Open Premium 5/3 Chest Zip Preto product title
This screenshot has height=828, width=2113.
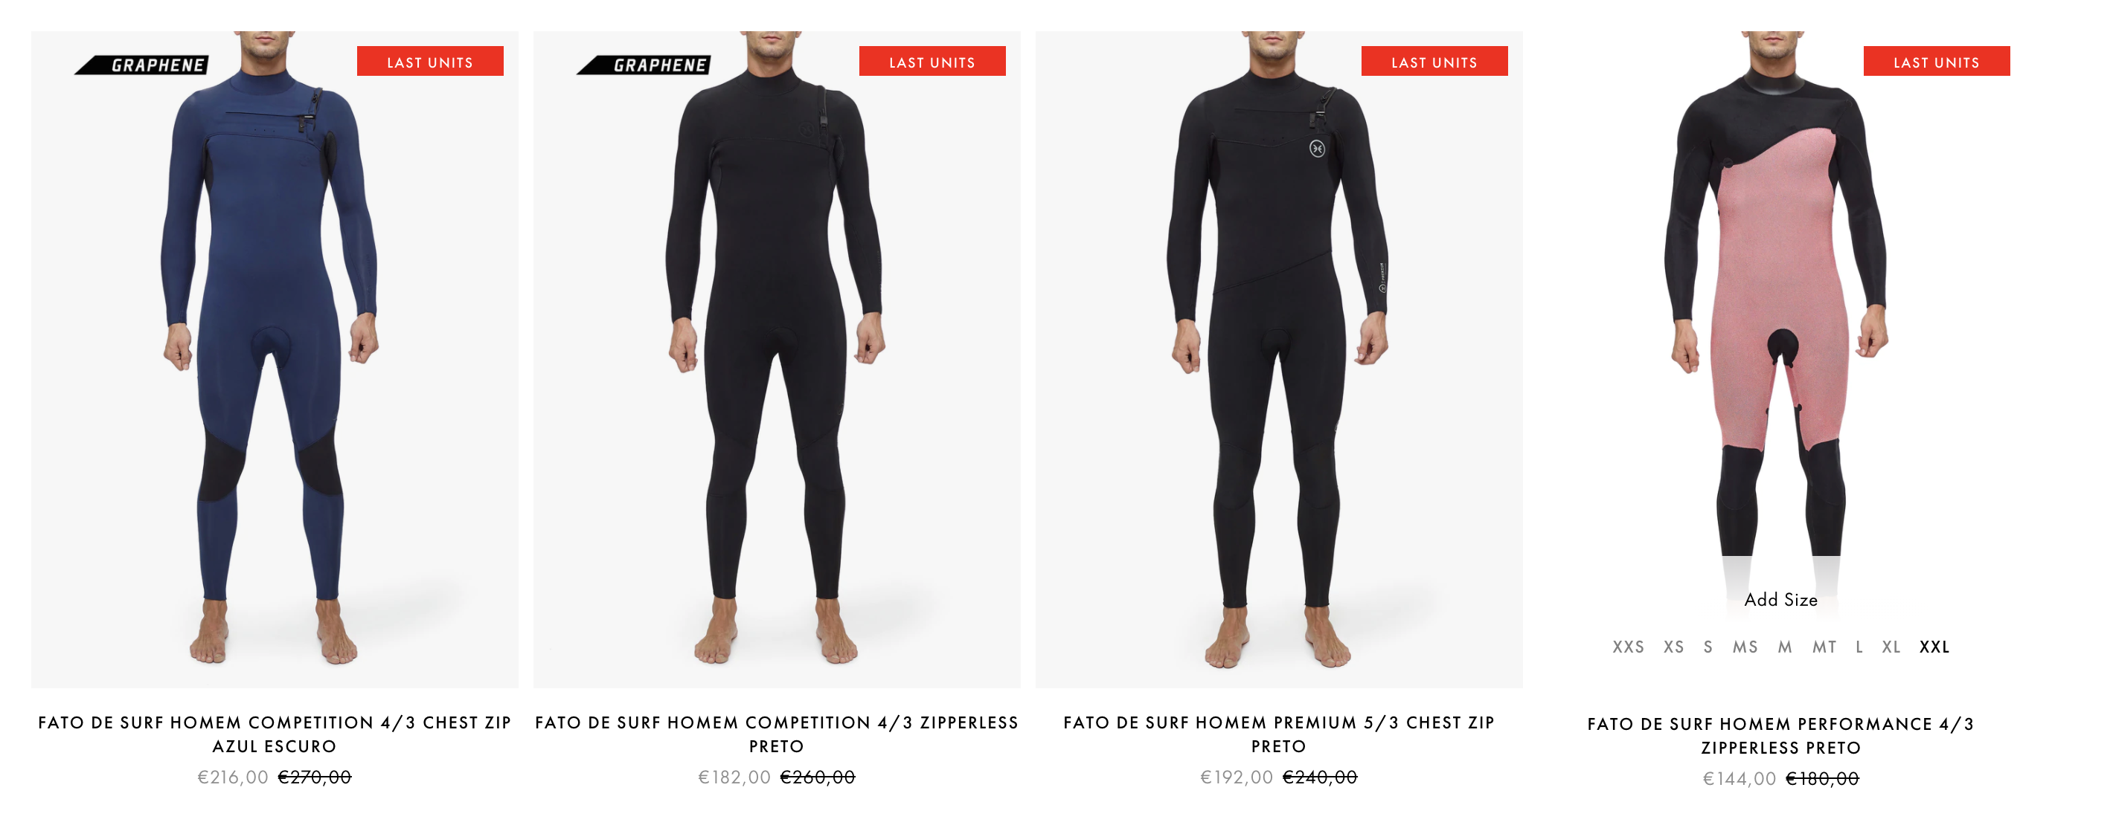pyautogui.click(x=1279, y=734)
